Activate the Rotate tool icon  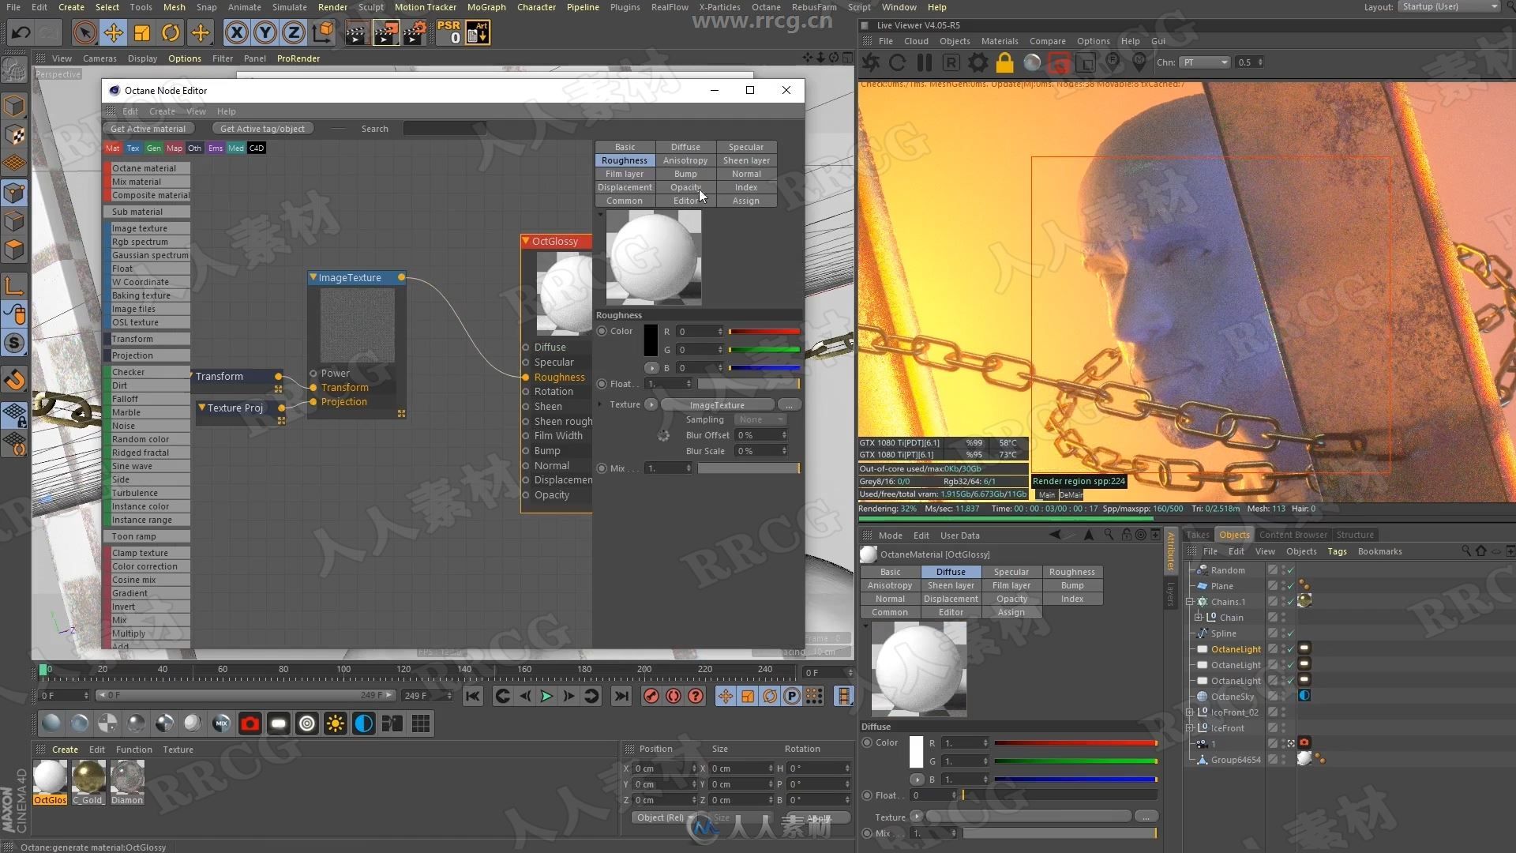pos(171,32)
